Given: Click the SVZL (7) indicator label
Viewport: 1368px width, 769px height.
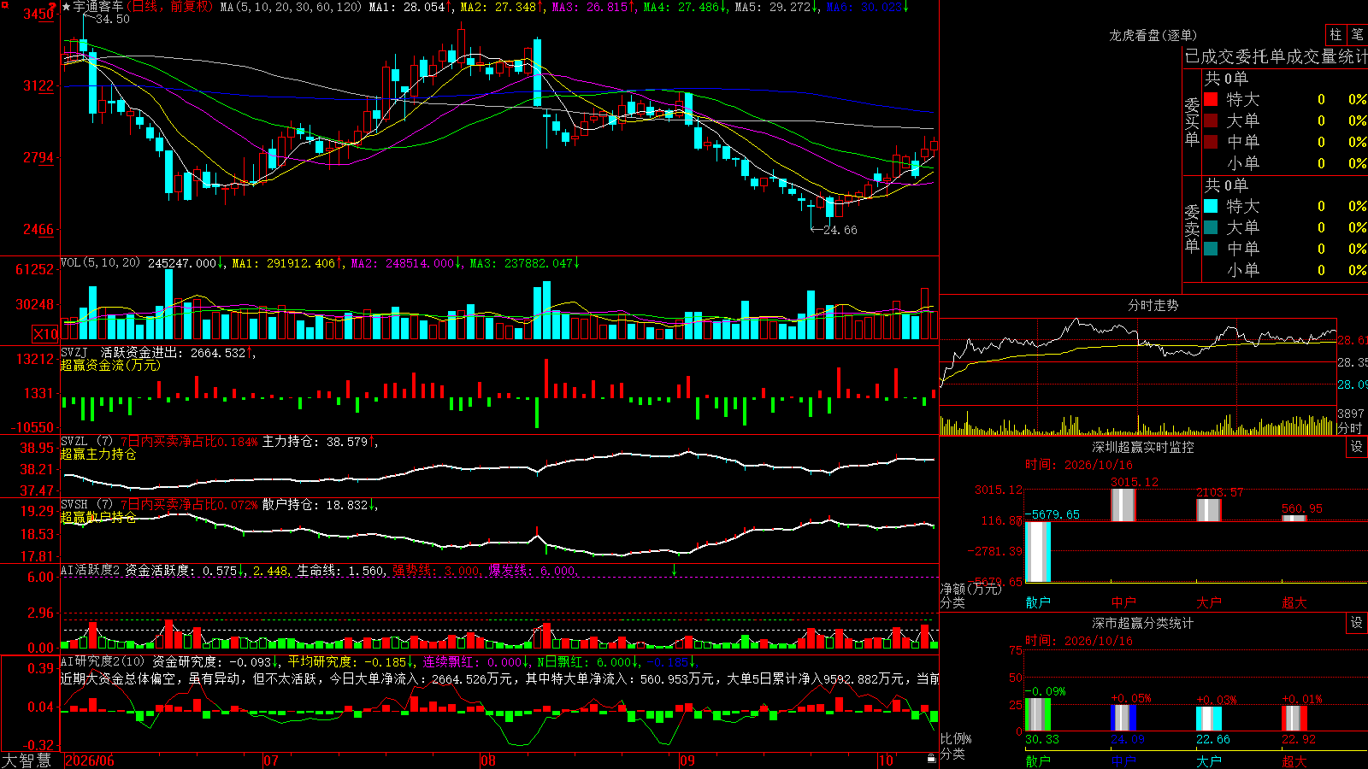Looking at the screenshot, I should (86, 441).
